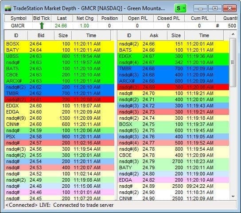Click the ask-side Time column header
Viewport: 241px width, 213px height.
(x=204, y=35)
